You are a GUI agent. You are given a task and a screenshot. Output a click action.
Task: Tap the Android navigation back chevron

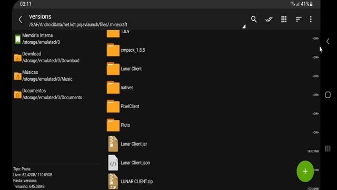tap(328, 41)
